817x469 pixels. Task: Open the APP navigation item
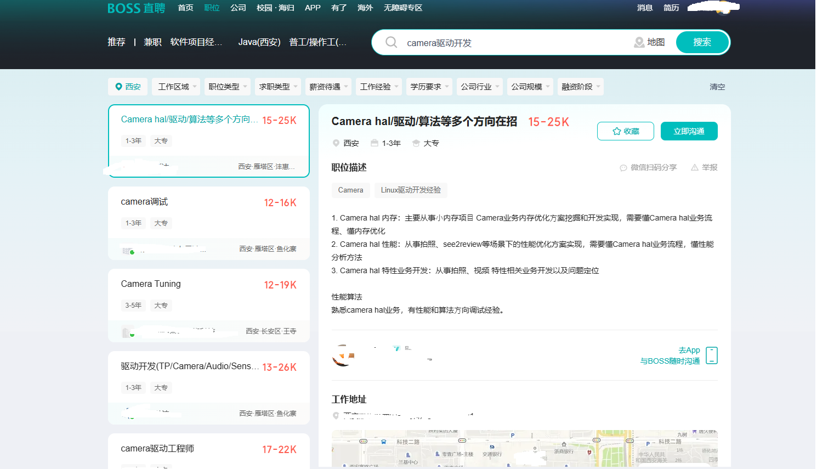coord(313,8)
